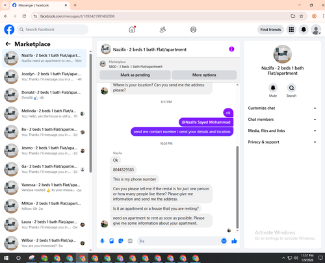Expand Privacy & support section

[282, 142]
